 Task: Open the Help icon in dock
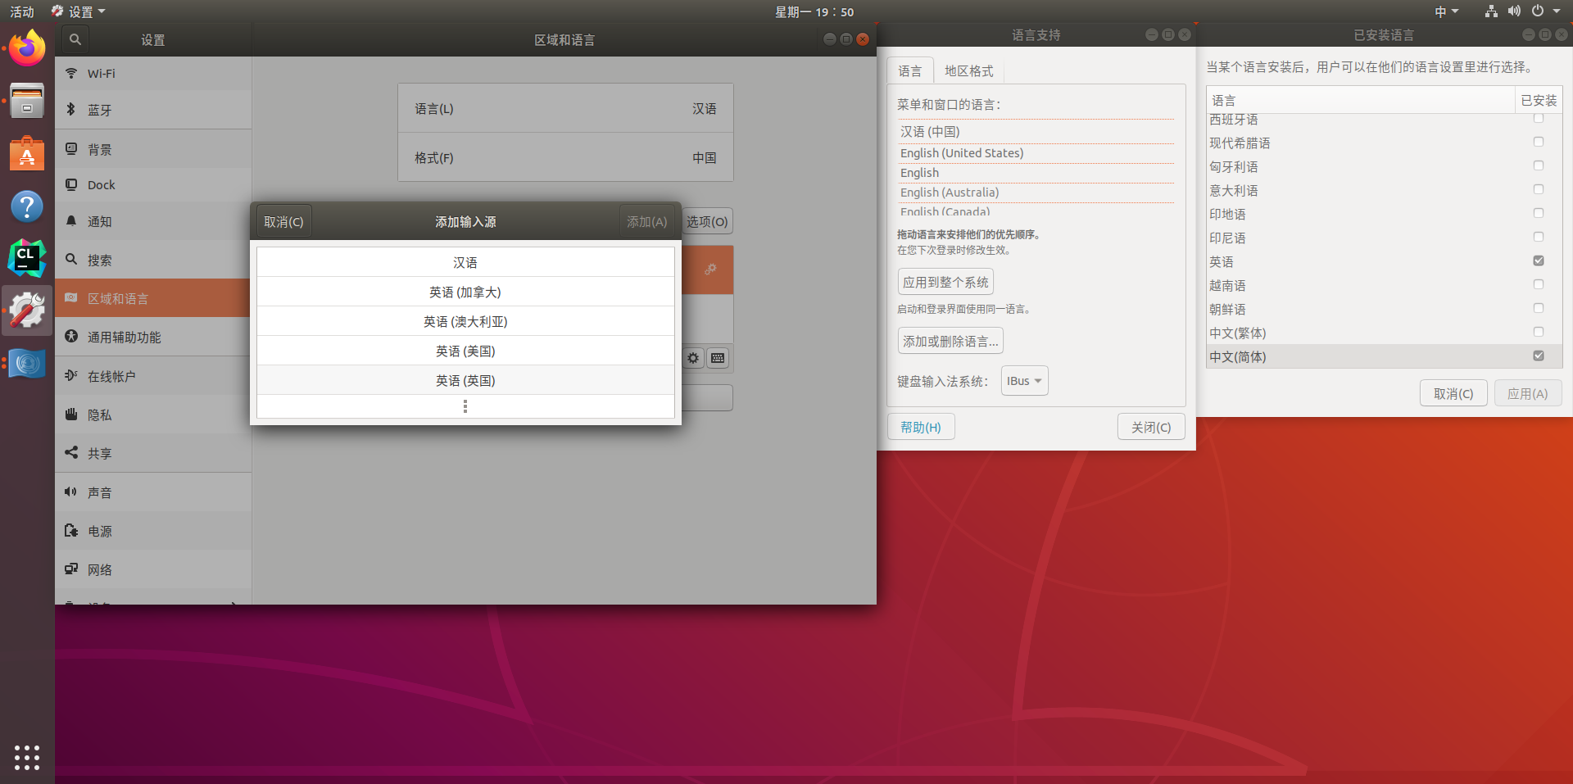coord(27,206)
